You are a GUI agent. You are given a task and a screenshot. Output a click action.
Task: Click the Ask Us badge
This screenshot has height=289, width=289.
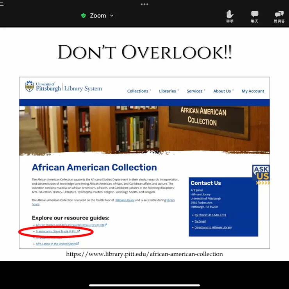pos(261,174)
